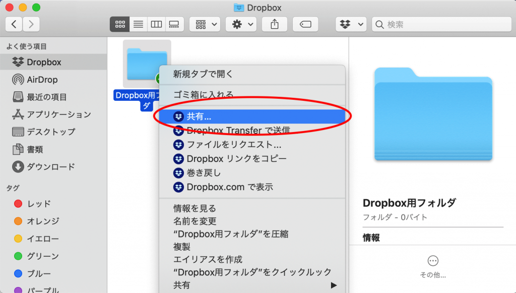Image resolution: width=516 pixels, height=293 pixels.
Task: Click into the 検索 search field
Action: (x=441, y=24)
